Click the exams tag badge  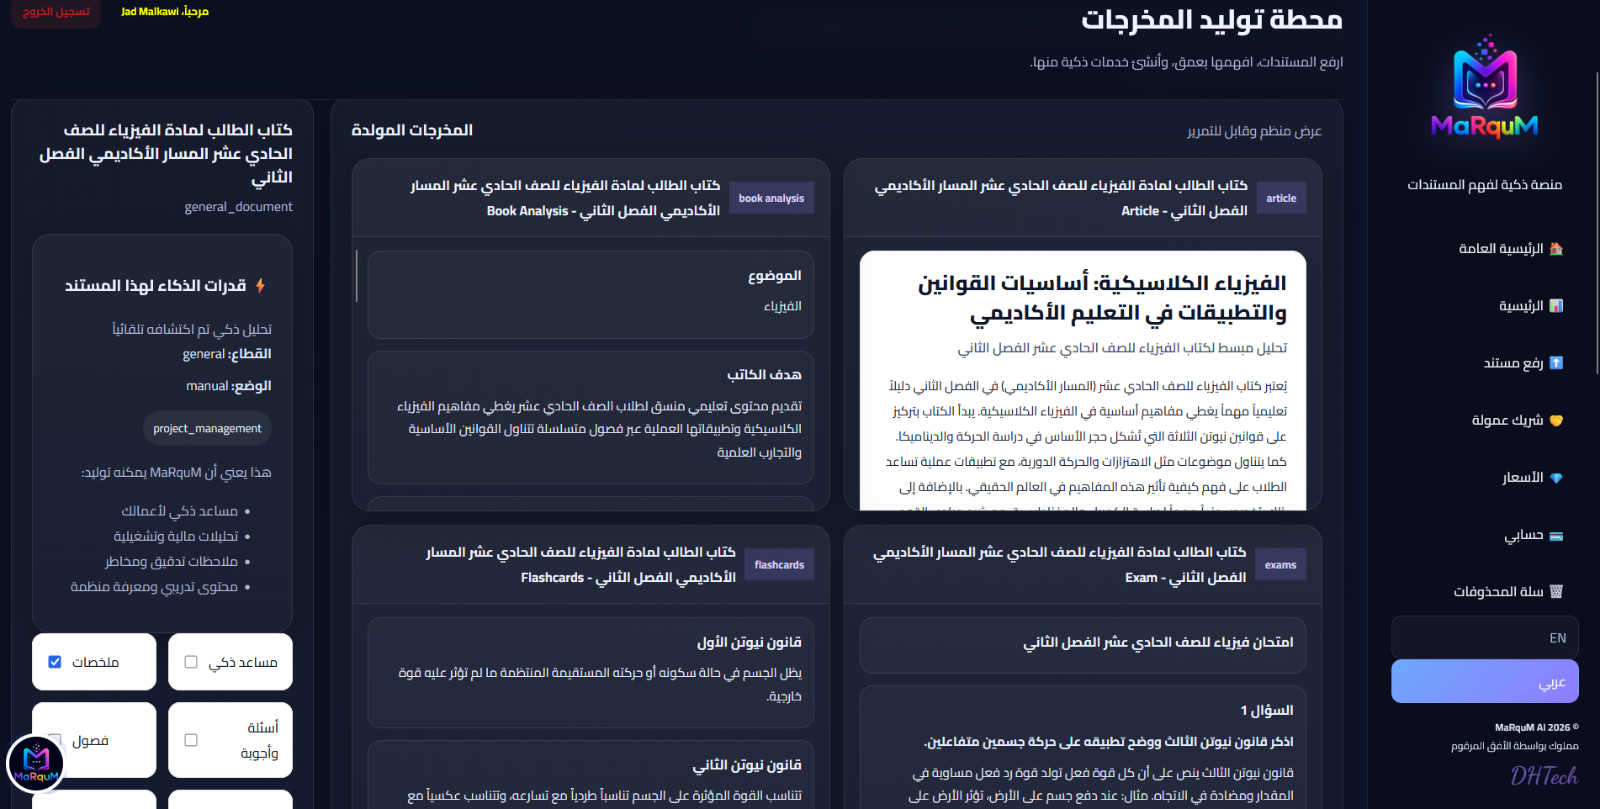[1280, 565]
